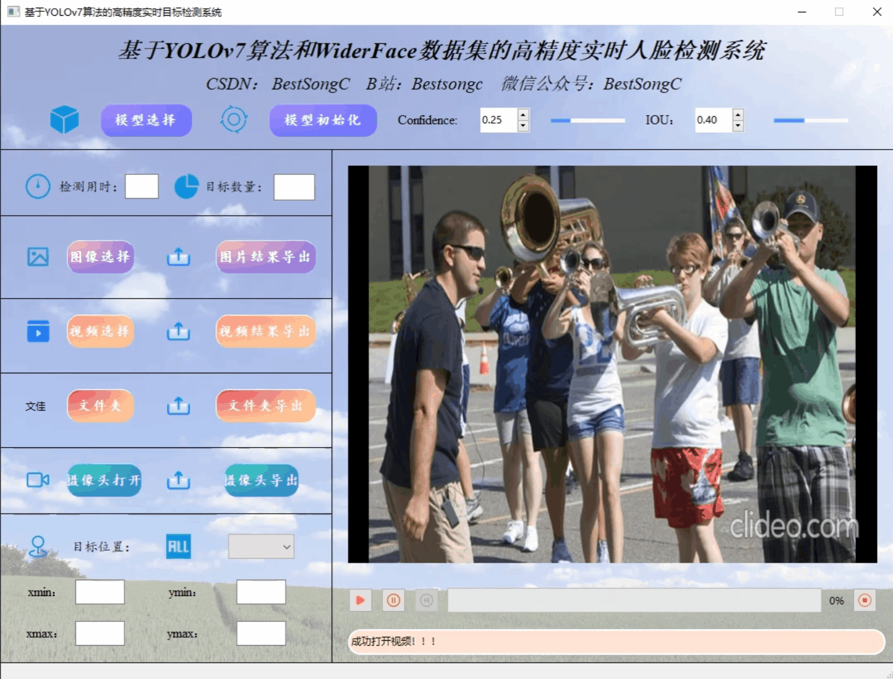Click the circular target initialize icon
This screenshot has width=893, height=679.
[234, 119]
